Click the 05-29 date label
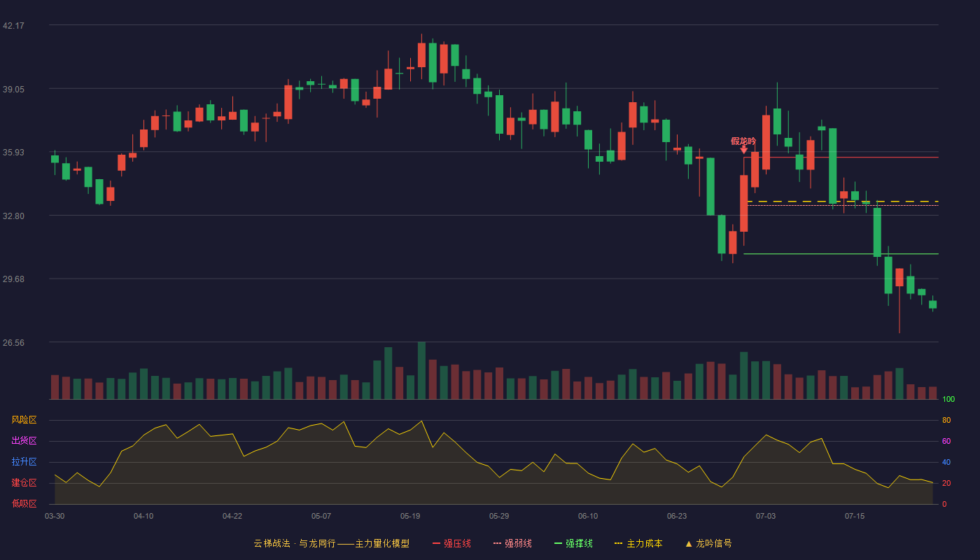The height and width of the screenshot is (560, 980). (499, 516)
